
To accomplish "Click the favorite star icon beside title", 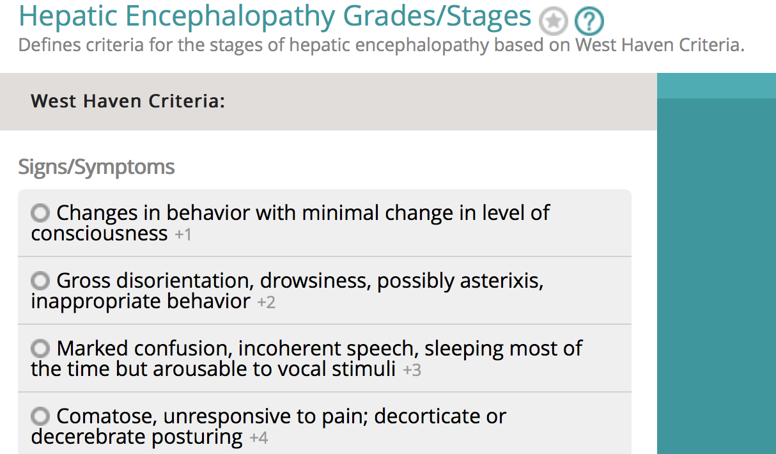I will pyautogui.click(x=553, y=22).
